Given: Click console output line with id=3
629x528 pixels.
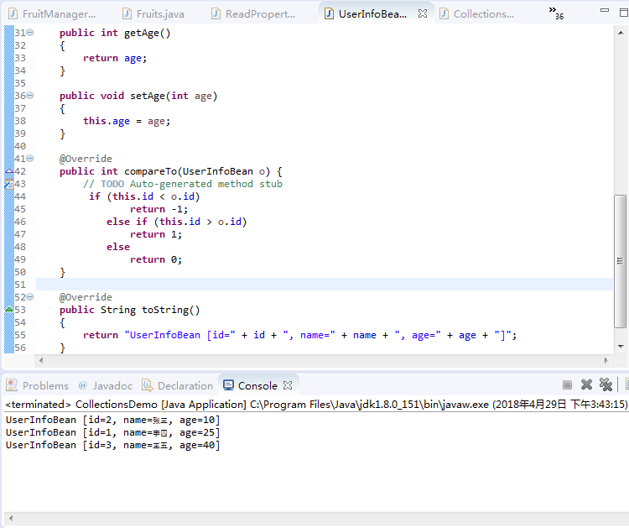Looking at the screenshot, I should tap(112, 445).
